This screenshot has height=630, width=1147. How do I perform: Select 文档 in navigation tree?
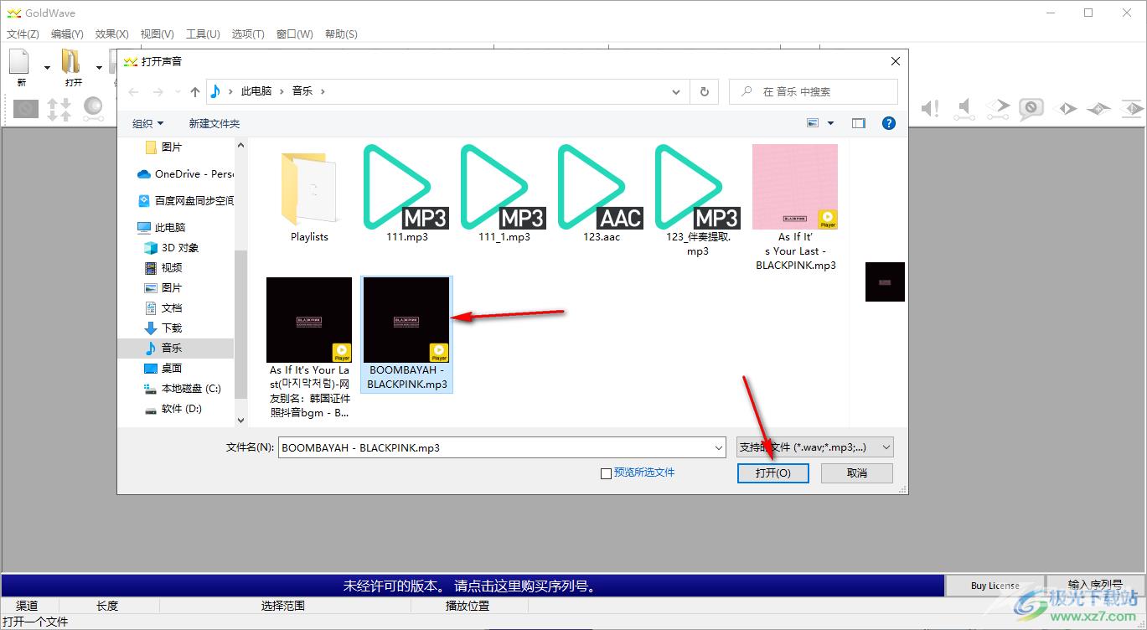[163, 307]
